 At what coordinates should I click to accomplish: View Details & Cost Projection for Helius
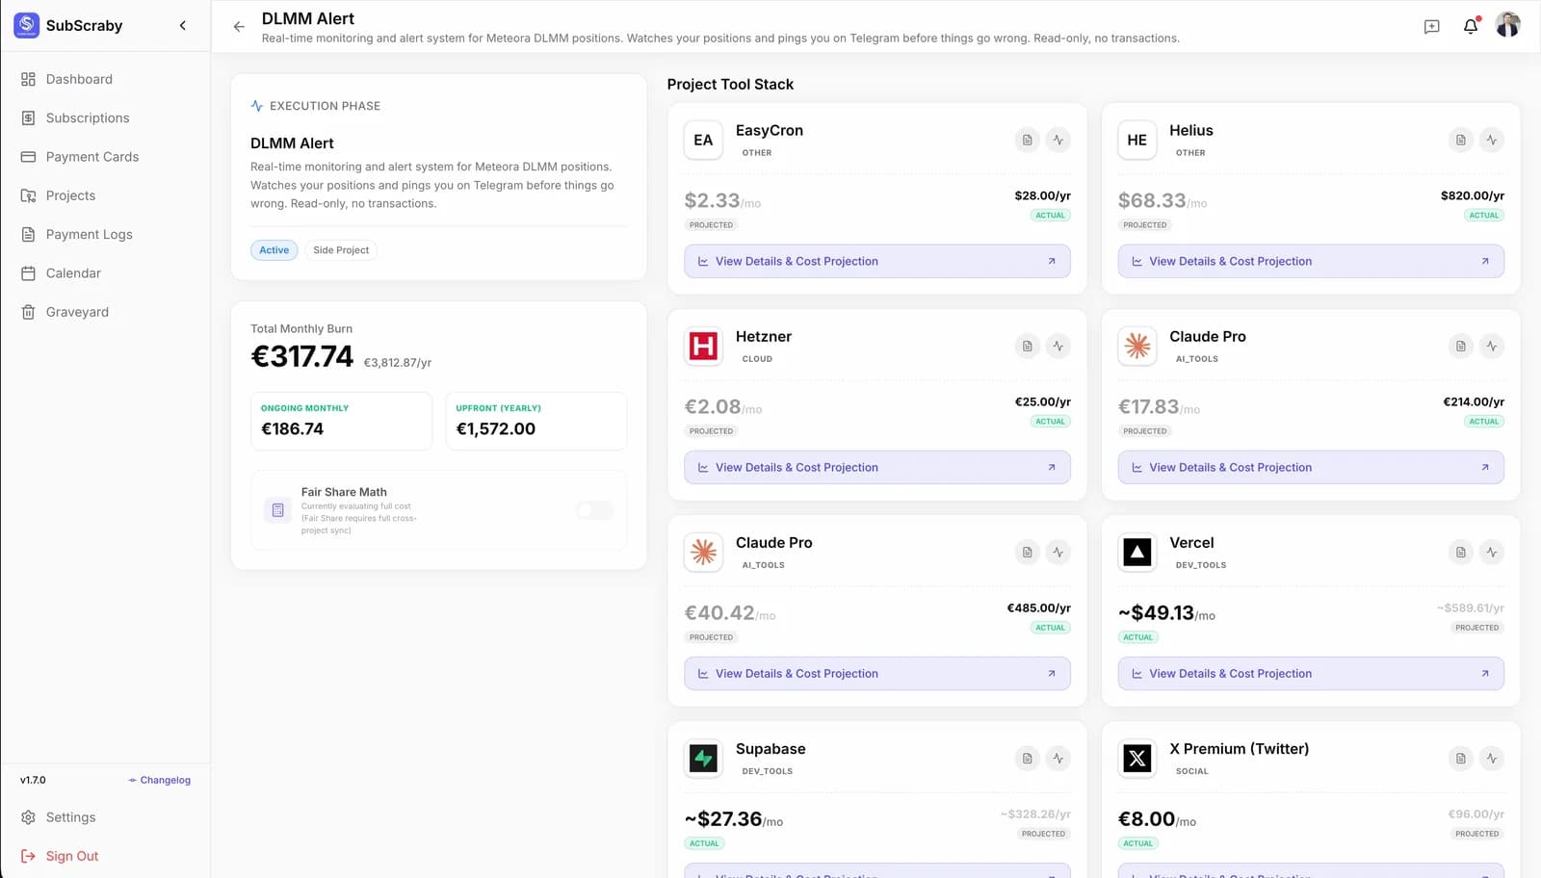(x=1311, y=261)
